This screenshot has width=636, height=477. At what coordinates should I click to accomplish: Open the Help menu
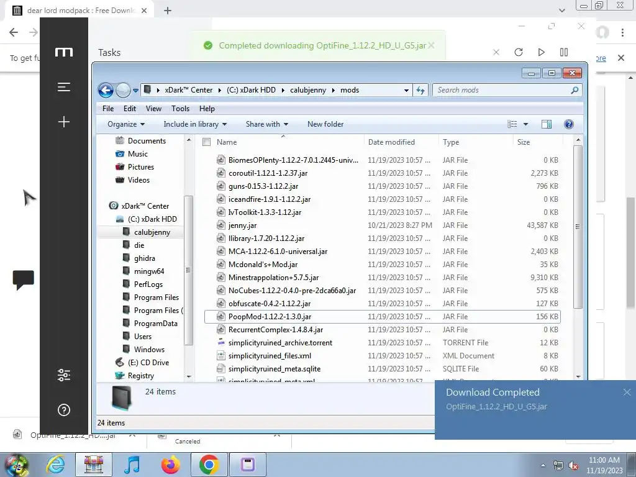tap(207, 109)
